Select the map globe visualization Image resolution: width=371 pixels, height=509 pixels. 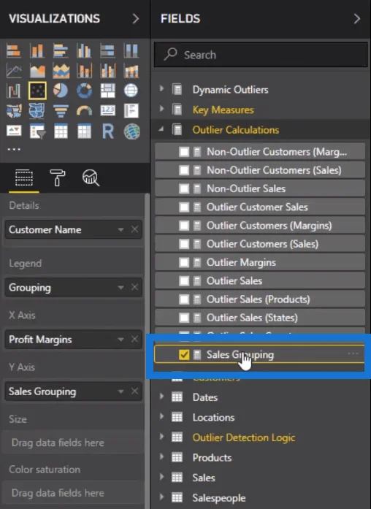[131, 91]
